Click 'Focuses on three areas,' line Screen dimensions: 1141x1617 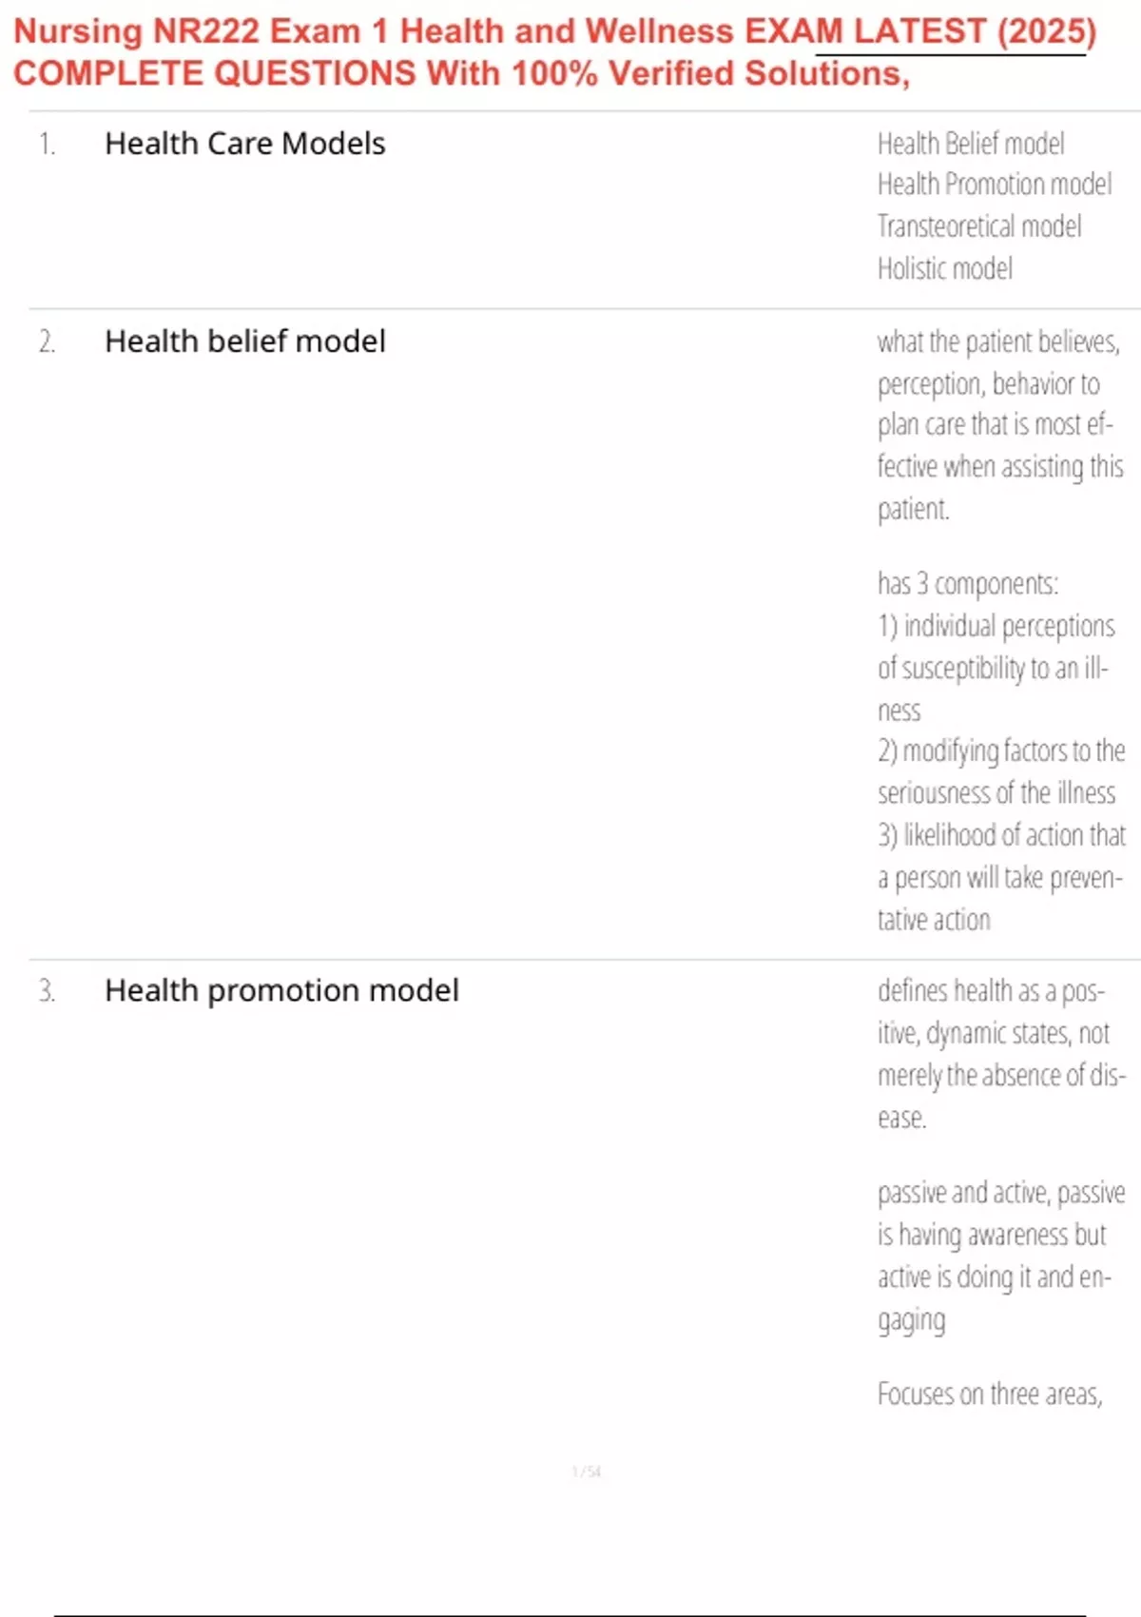990,1394
